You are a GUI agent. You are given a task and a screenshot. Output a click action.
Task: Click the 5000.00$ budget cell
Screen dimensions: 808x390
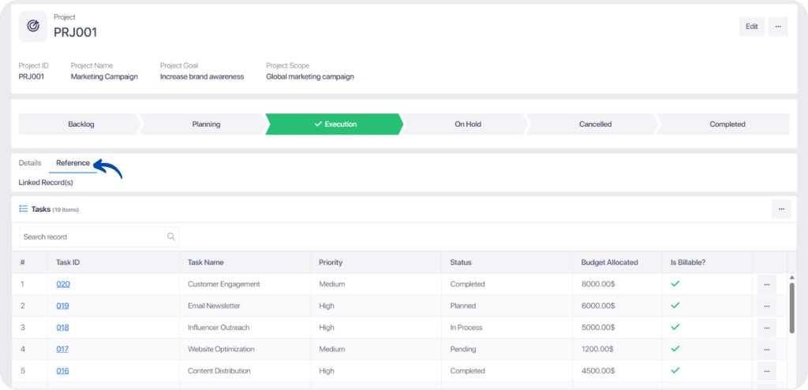tap(598, 327)
